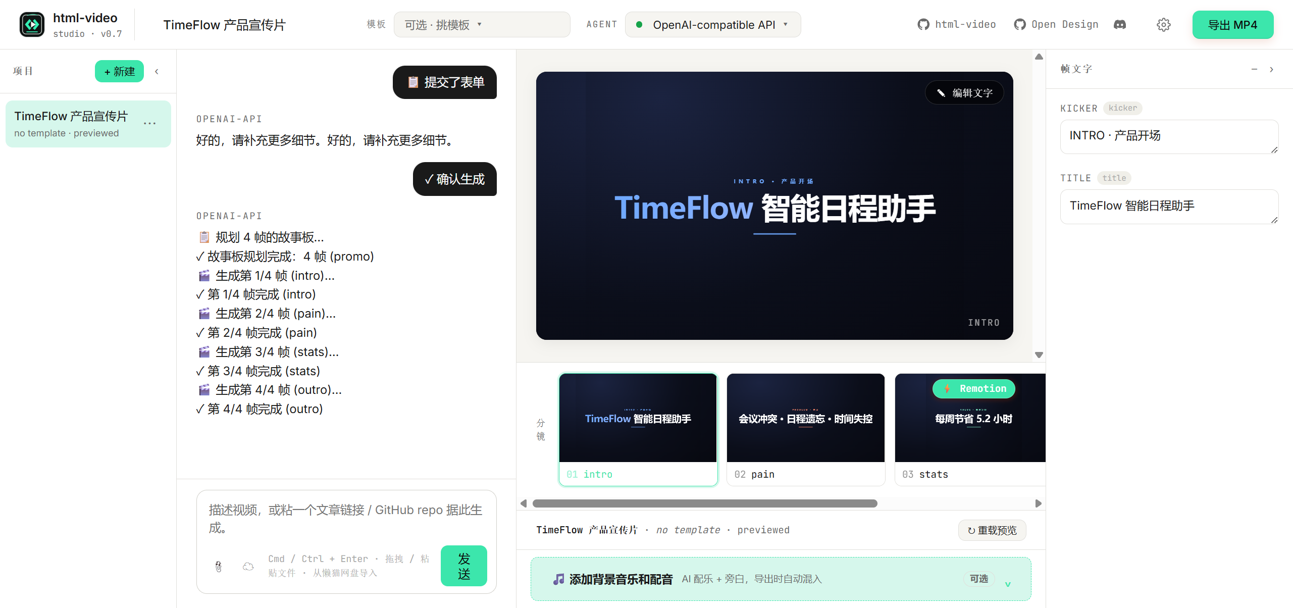Focus the video description prompt box
This screenshot has height=608, width=1293.
click(x=346, y=519)
